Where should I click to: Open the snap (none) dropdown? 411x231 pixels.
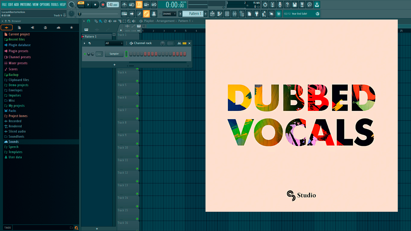169,14
